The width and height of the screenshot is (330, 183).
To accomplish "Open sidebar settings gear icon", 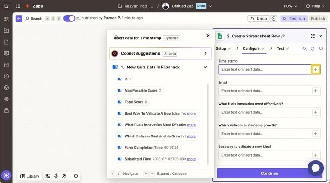I will coord(6,99).
